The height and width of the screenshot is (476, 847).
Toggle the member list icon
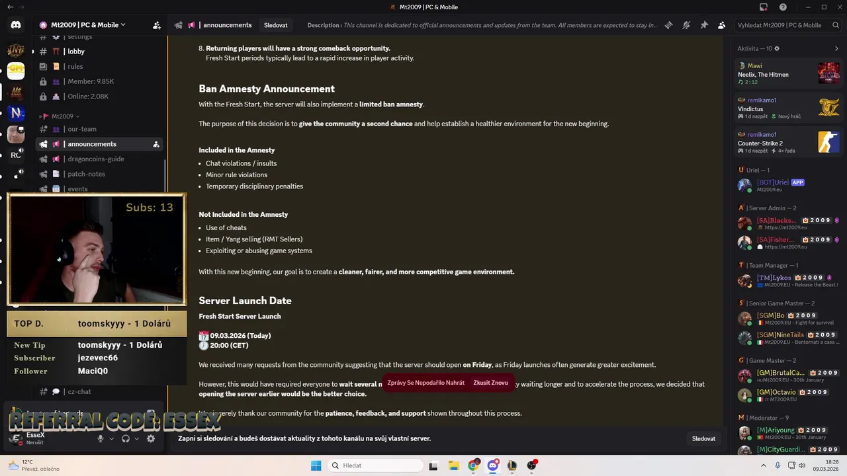point(722,25)
